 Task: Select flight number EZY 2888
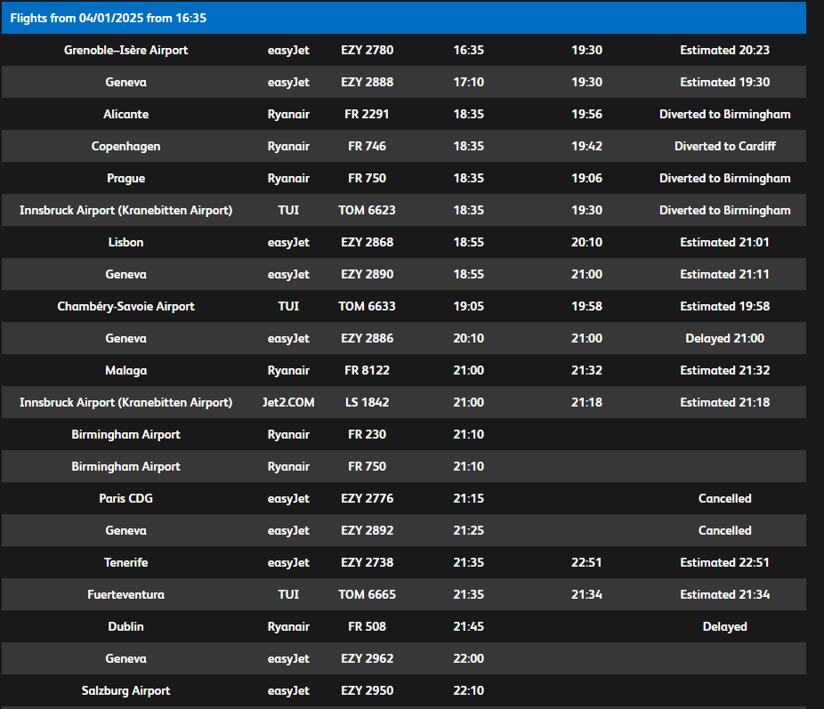tap(367, 82)
